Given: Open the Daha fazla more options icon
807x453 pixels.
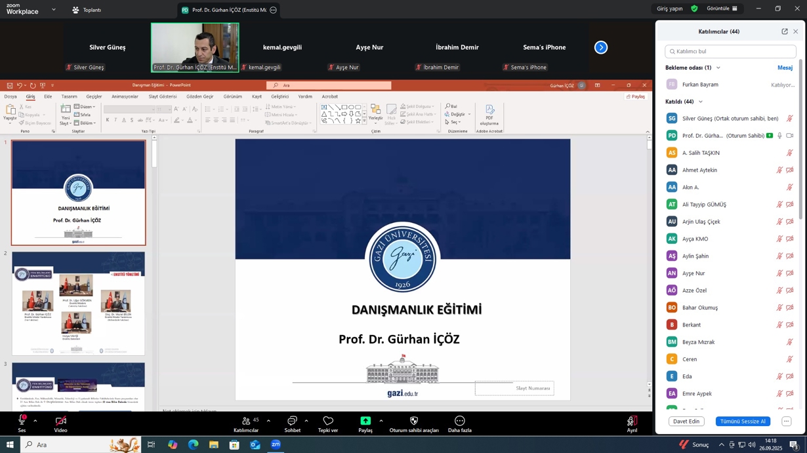Looking at the screenshot, I should (460, 421).
